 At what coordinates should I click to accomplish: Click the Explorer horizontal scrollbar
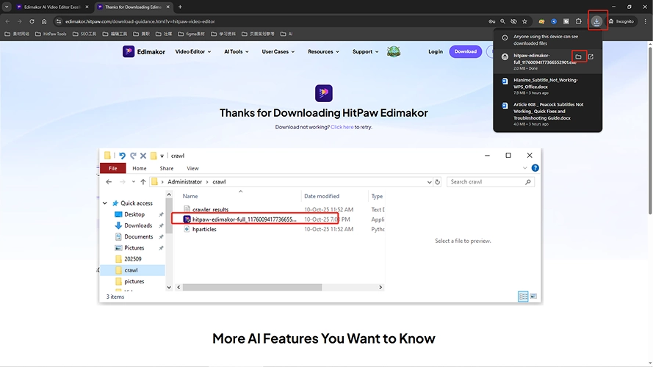(252, 287)
